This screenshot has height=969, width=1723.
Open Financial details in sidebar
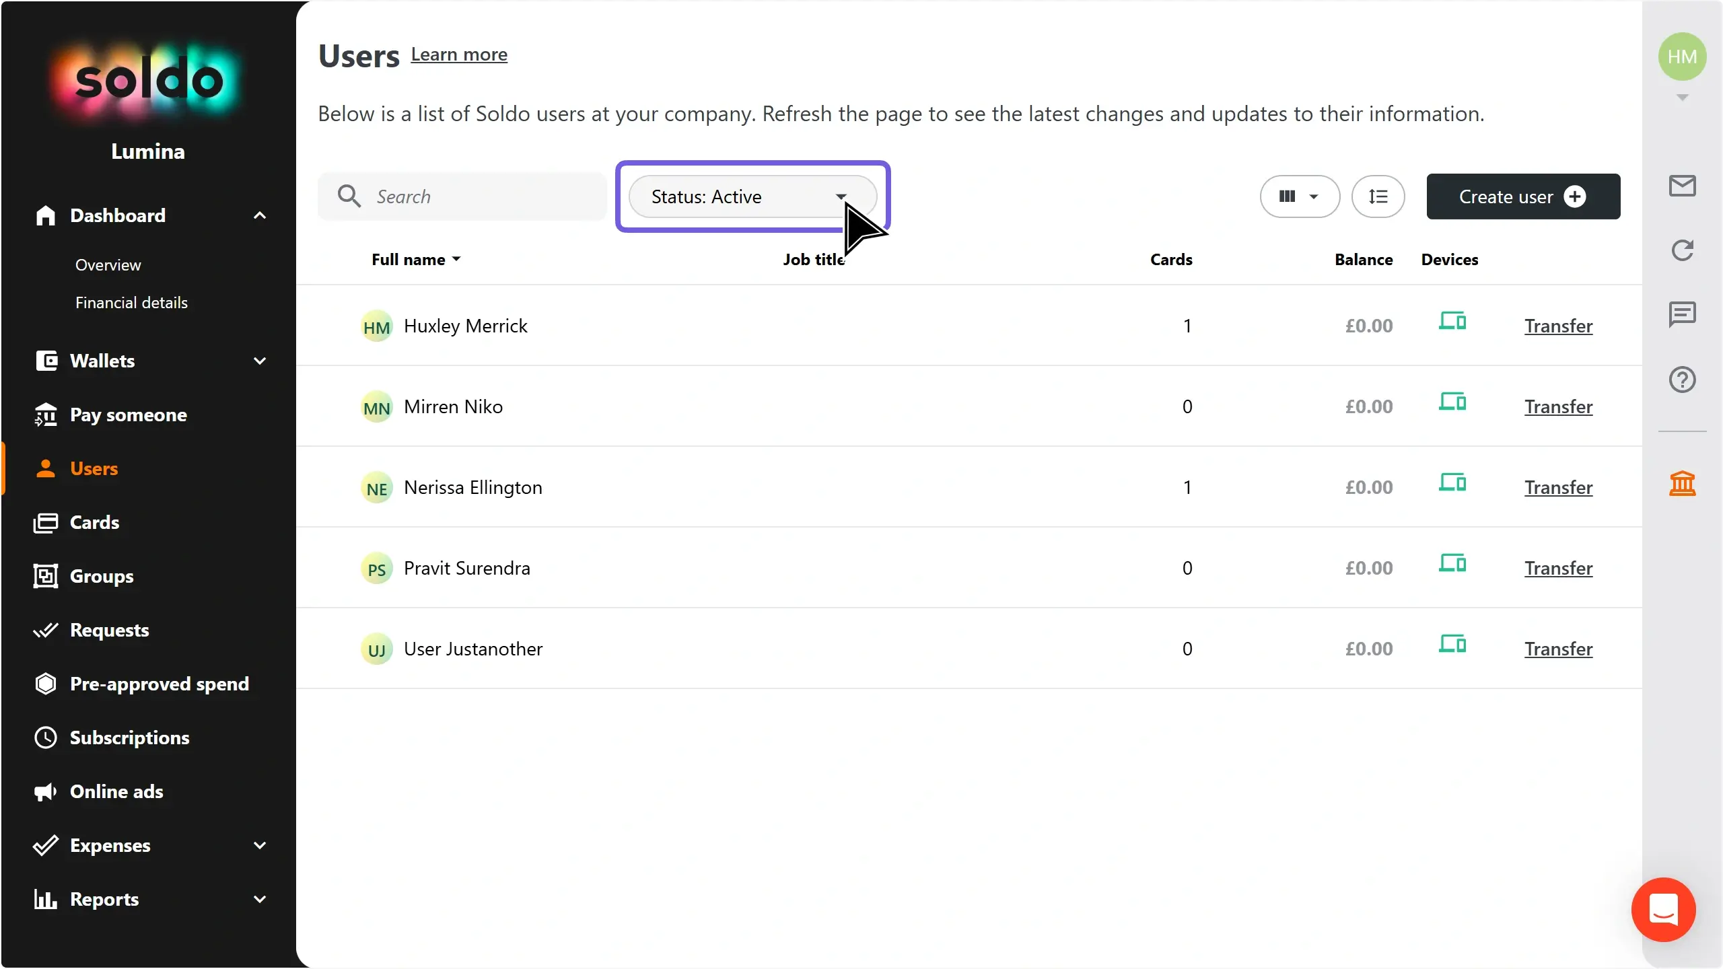(x=131, y=303)
